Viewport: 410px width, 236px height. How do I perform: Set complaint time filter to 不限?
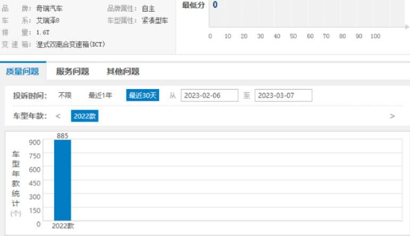65,95
